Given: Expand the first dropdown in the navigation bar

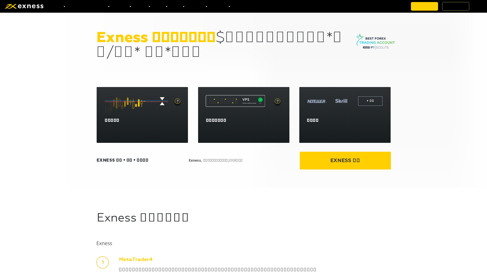Looking at the screenshot, I should (x=64, y=6).
